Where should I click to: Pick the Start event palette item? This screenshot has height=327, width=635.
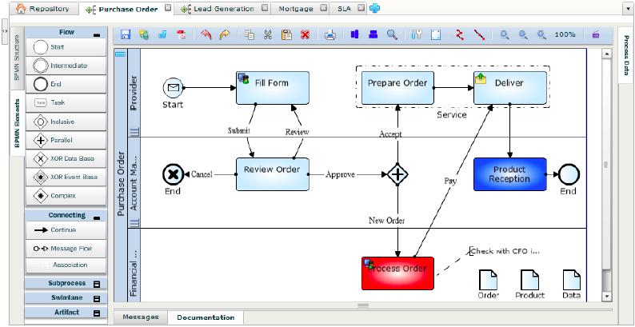pyautogui.click(x=66, y=47)
